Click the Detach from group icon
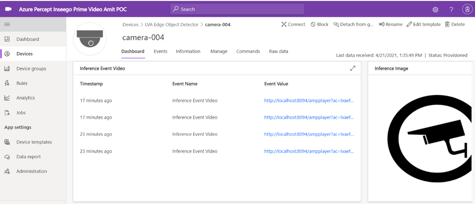The width and height of the screenshot is (475, 204). click(336, 25)
